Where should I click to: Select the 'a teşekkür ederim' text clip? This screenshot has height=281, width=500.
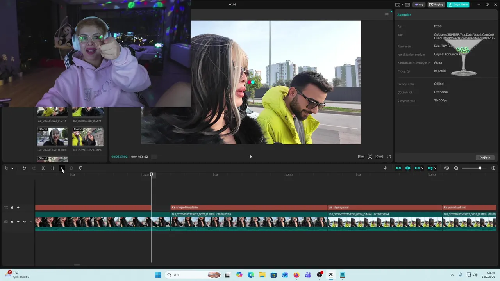pyautogui.click(x=249, y=208)
